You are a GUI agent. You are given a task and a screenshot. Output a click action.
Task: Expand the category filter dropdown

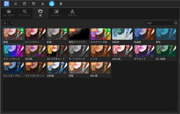click(8, 23)
